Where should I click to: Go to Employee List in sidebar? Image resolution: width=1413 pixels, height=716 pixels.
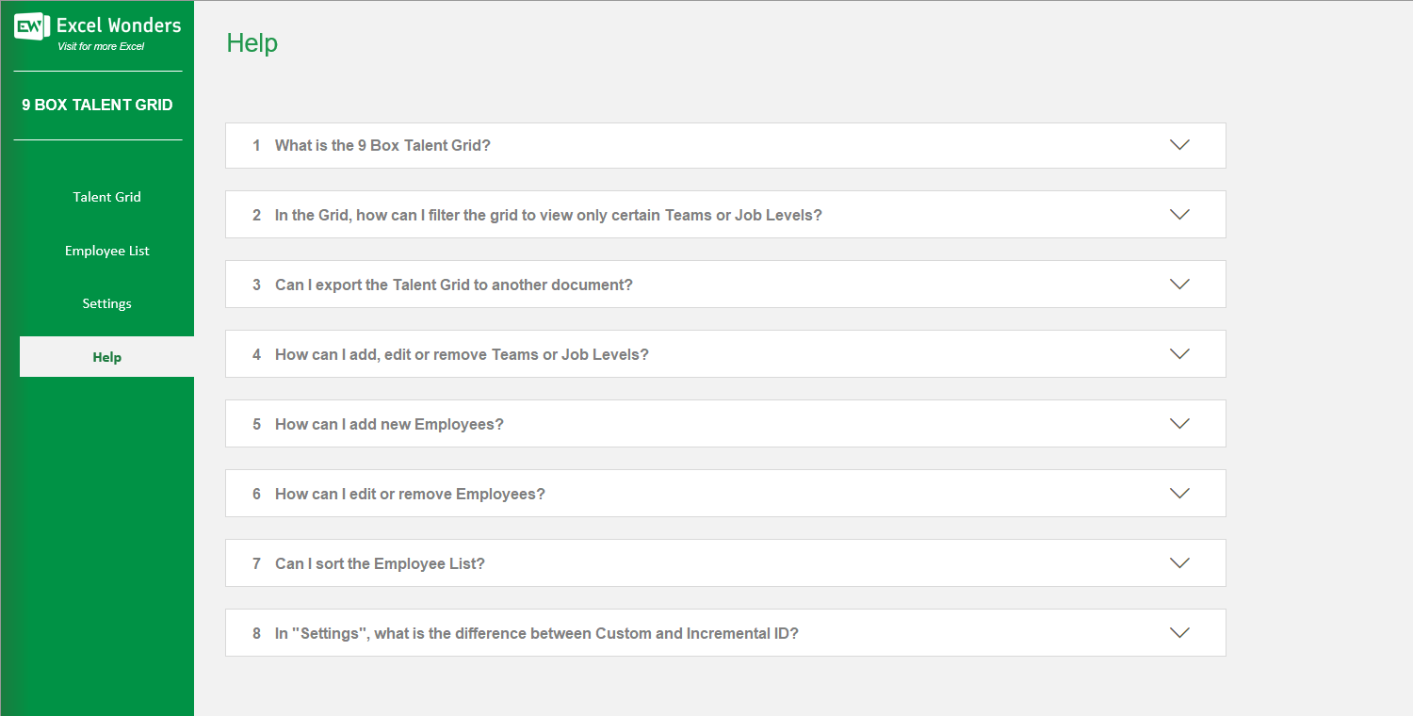tap(106, 251)
